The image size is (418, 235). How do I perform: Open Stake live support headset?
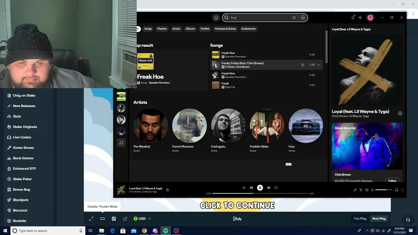point(408,220)
